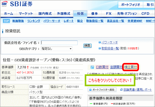155x107 pixels.
Task: Click the document icon before 目論見書/運用レポート
Action: click(x=121, y=90)
